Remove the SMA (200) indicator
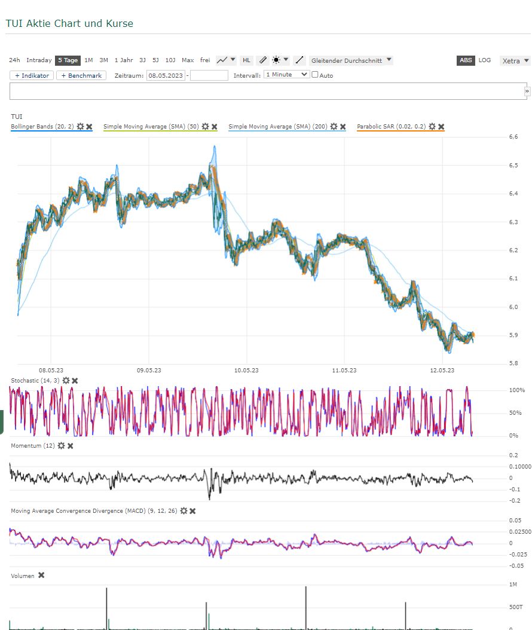The height and width of the screenshot is (630, 532). pyautogui.click(x=343, y=127)
